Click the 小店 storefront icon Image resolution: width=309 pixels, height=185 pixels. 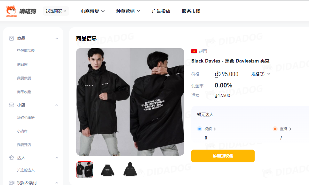tap(12, 105)
